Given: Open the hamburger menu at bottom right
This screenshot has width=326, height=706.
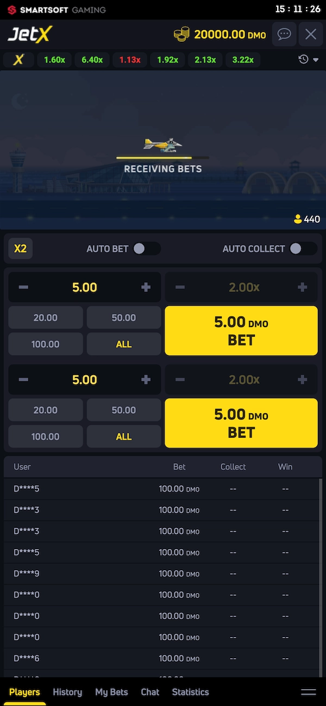Looking at the screenshot, I should click(x=308, y=692).
